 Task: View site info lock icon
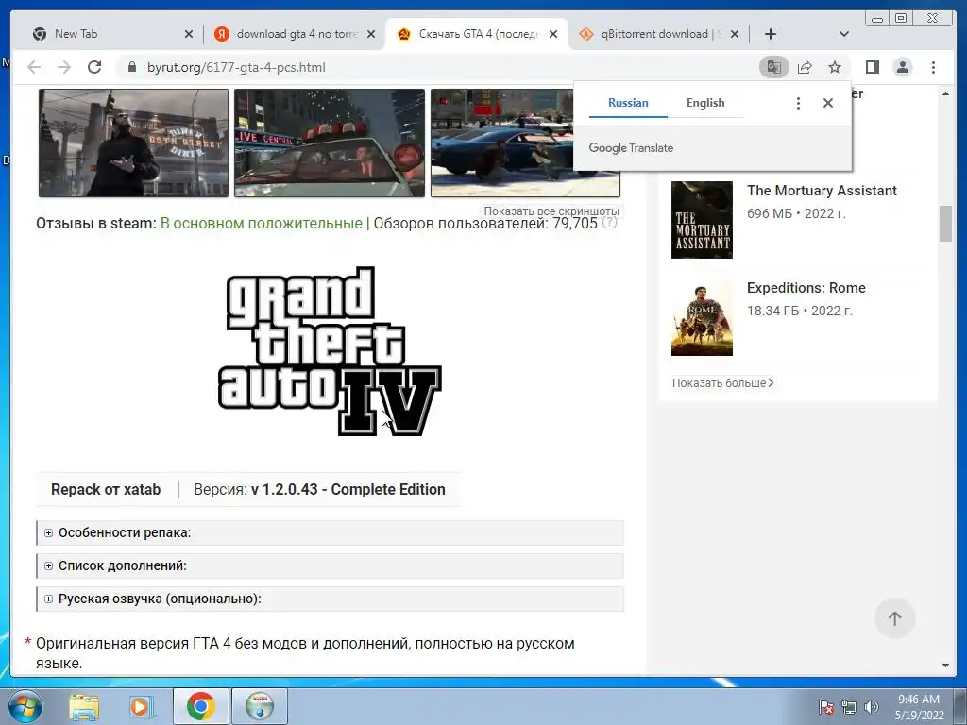pyautogui.click(x=131, y=67)
